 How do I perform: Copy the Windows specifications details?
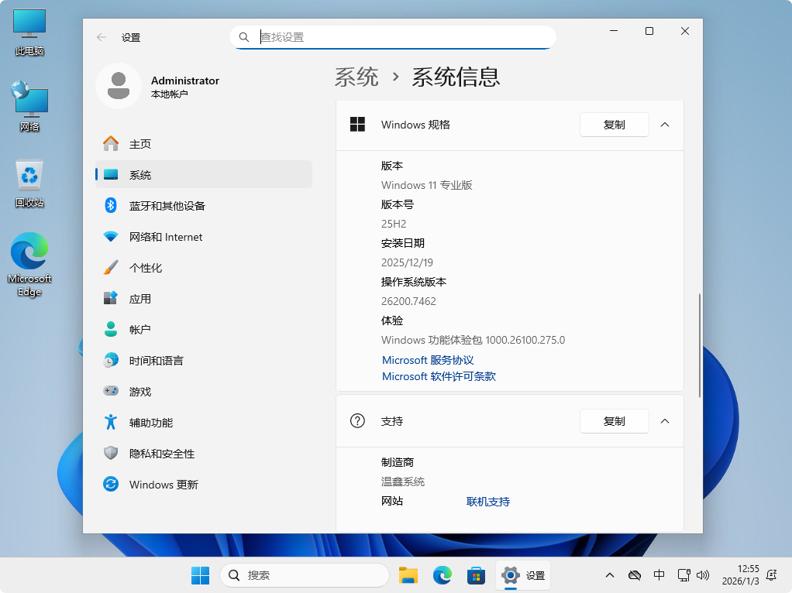614,125
